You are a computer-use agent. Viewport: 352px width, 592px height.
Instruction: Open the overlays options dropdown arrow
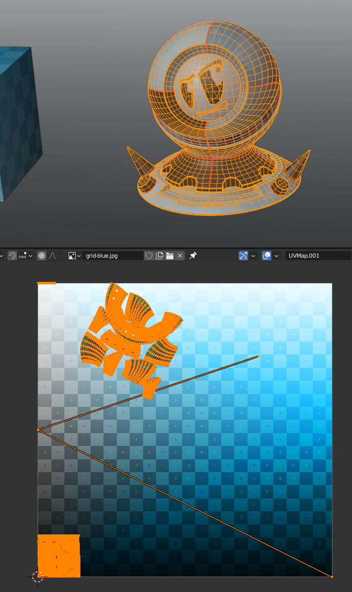click(x=276, y=256)
